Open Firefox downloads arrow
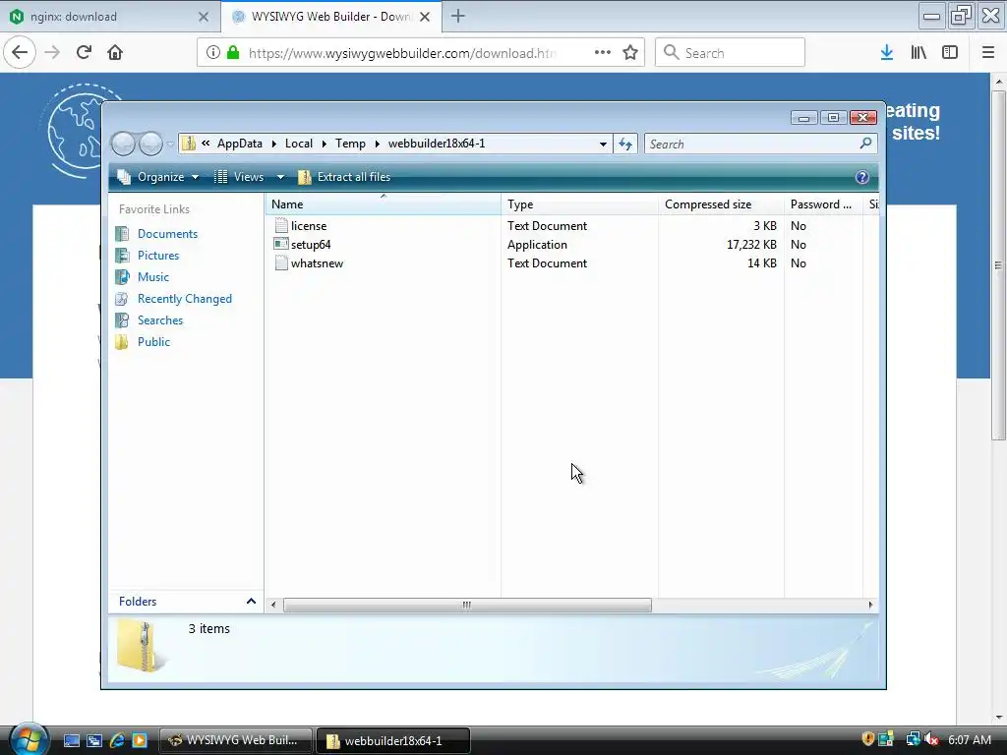 click(887, 52)
